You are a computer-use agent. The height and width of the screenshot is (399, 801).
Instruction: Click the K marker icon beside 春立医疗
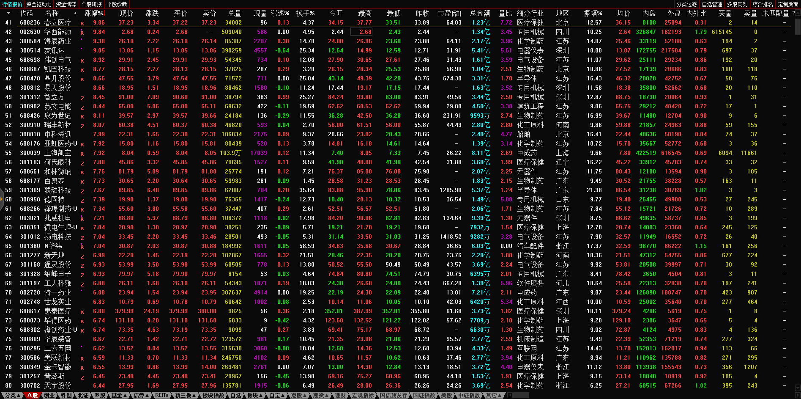pos(82,23)
